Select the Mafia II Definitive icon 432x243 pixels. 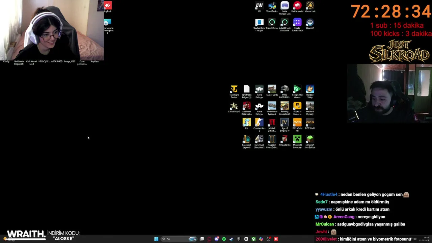(272, 125)
